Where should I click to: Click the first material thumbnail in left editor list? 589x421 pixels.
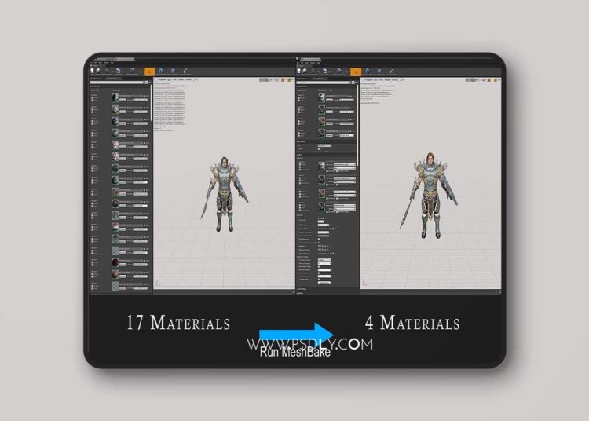click(115, 97)
